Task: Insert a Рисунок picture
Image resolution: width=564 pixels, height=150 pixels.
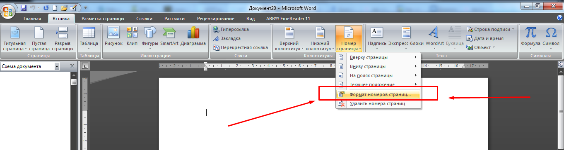Action: click(113, 36)
